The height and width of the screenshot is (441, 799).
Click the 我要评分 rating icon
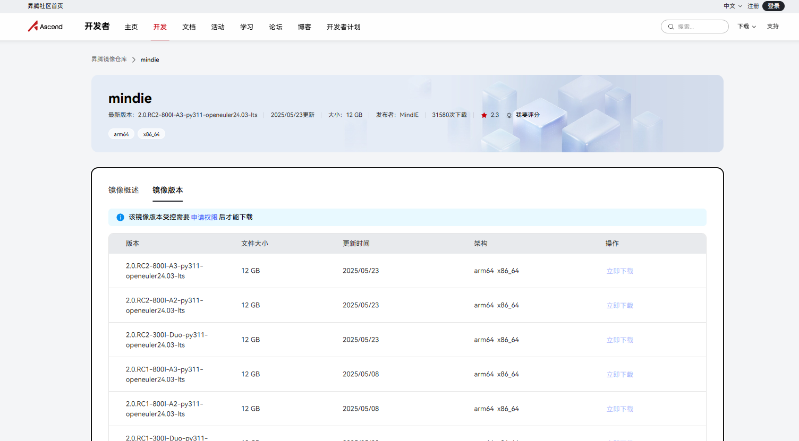509,115
